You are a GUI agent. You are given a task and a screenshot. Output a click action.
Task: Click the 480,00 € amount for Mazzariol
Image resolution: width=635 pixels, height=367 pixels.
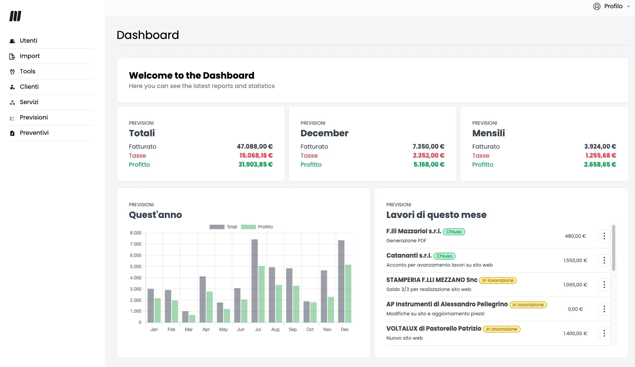(x=576, y=236)
